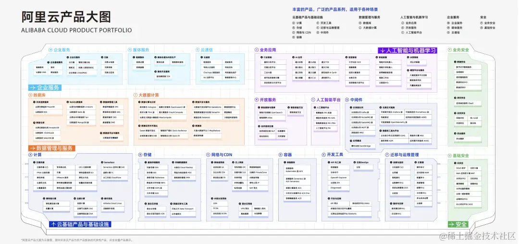Select 大数据计算 entry in top legend
Image resolution: width=519 pixels, height=244 pixels.
(368, 28)
